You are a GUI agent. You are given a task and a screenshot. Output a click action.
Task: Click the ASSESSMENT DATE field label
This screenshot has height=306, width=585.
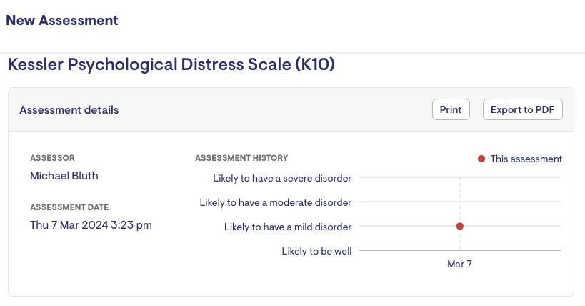click(69, 207)
